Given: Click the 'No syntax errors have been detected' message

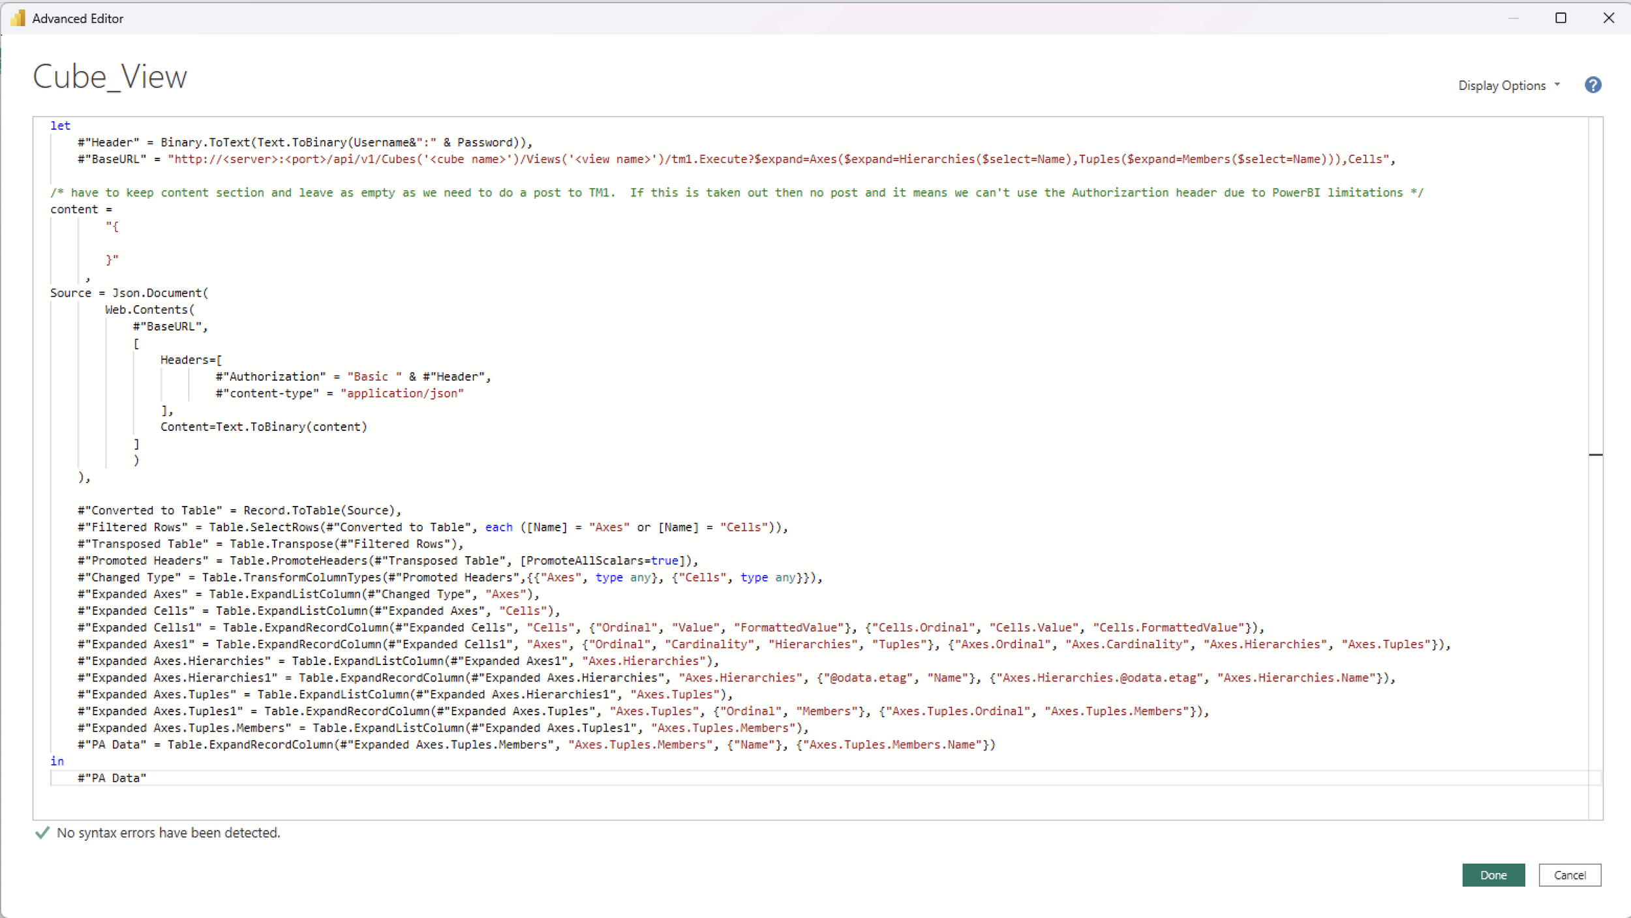Looking at the screenshot, I should point(168,833).
